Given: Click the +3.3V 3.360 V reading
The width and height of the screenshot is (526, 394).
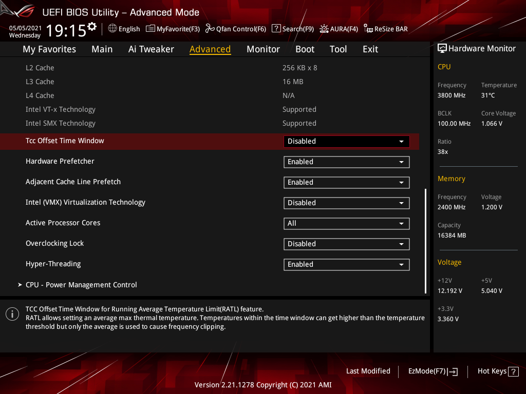Looking at the screenshot, I should point(448,319).
